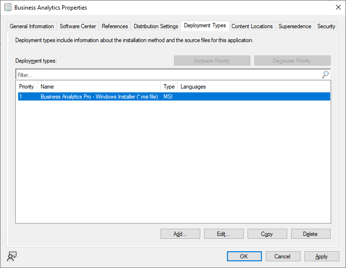Sort by the Name column header
The width and height of the screenshot is (346, 268).
point(99,87)
